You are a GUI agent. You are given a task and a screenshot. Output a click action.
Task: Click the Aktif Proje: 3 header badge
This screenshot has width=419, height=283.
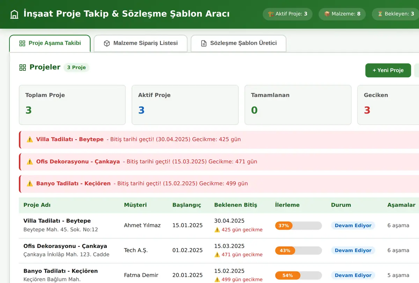coord(287,14)
